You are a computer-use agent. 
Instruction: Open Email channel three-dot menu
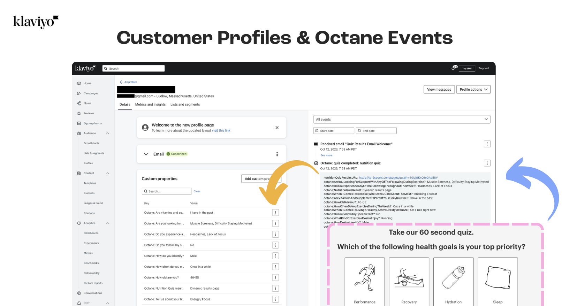tap(277, 154)
